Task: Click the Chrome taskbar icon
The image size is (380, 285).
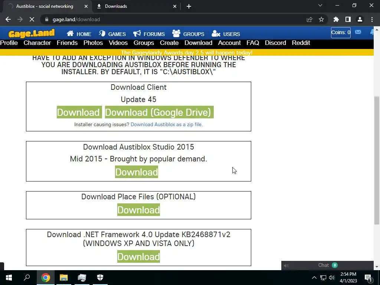Action: tap(46, 278)
